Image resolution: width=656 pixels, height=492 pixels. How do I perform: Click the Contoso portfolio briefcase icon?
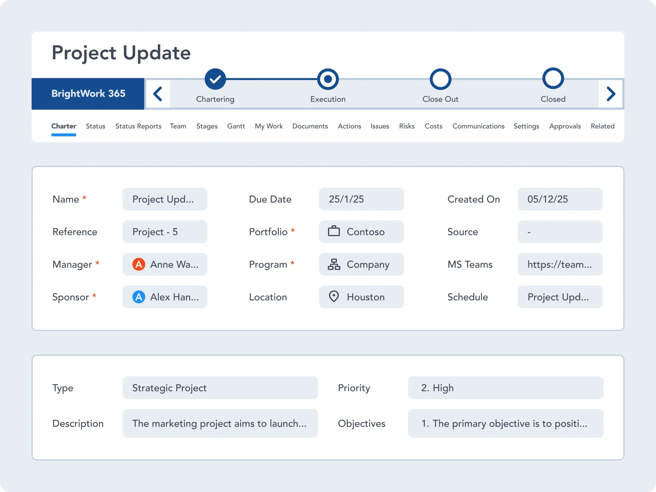click(334, 231)
